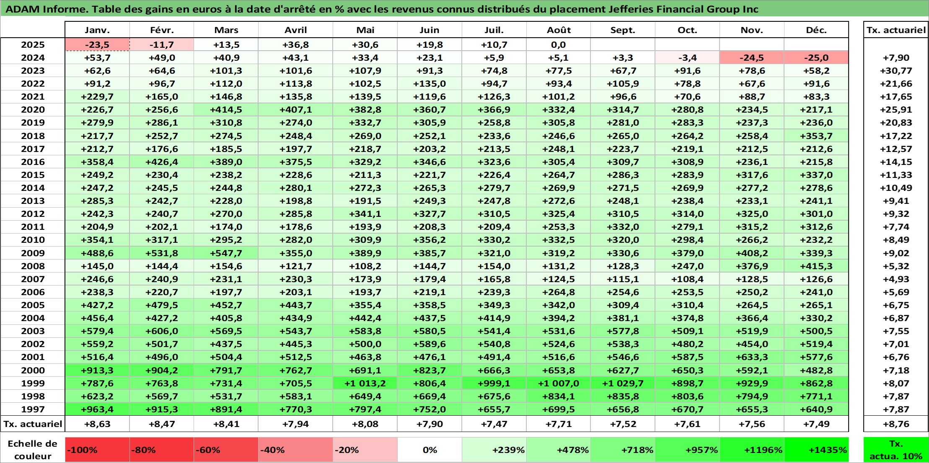
Task: Select the cell +1 007,0
Action: (x=559, y=383)
